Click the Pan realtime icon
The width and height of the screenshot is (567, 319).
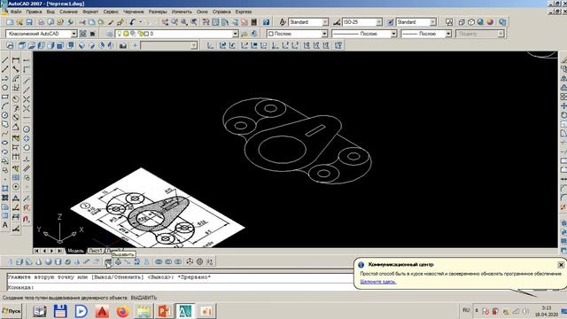coord(165,22)
